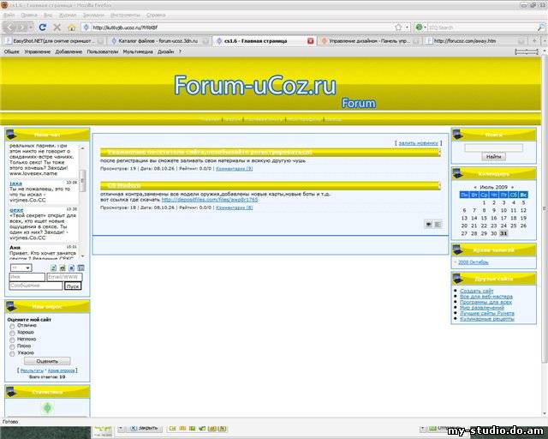
Task: Click the browser Back arrow button
Action: tap(10, 27)
